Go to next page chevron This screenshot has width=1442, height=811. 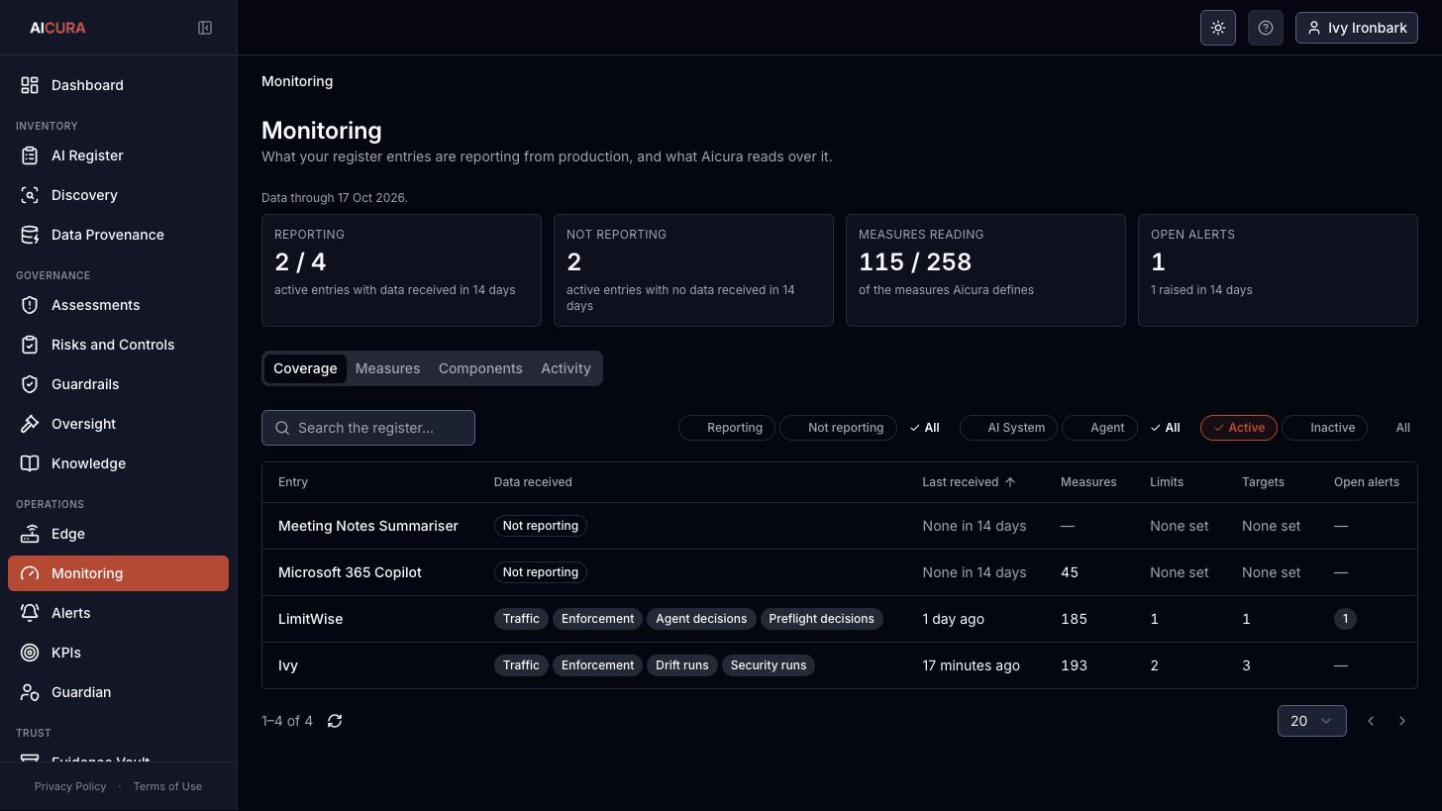click(x=1402, y=721)
